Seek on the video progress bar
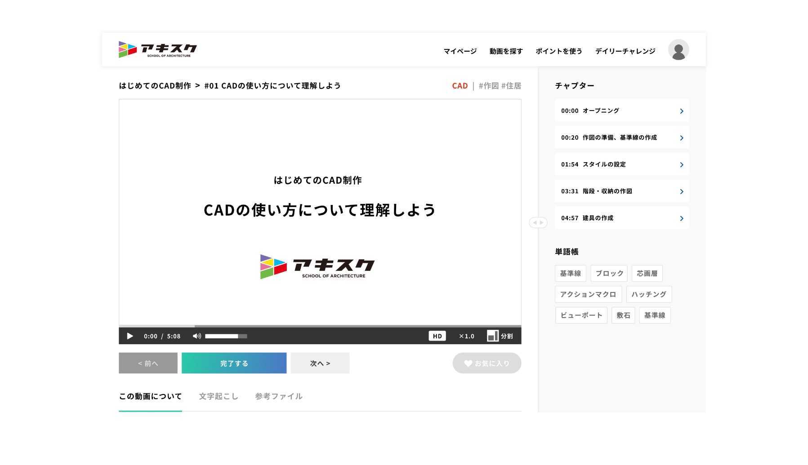This screenshot has height=465, width=808. pyautogui.click(x=320, y=326)
